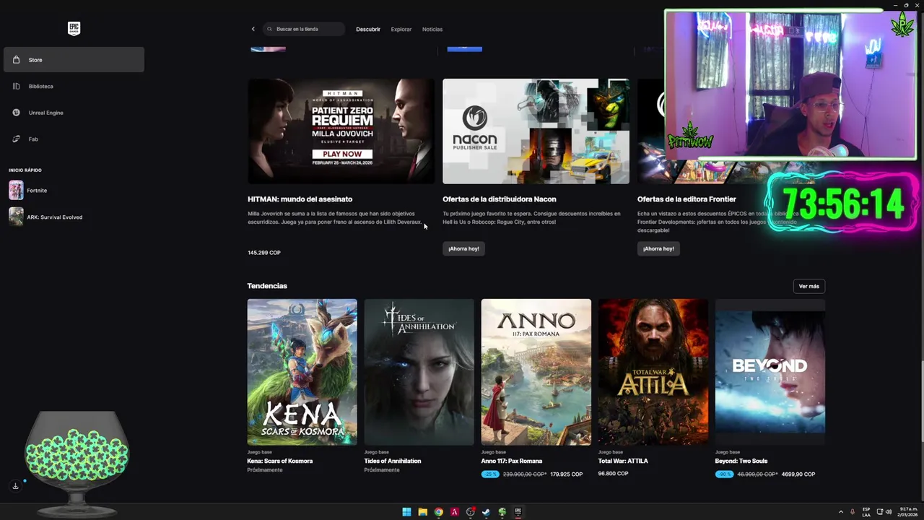Screen dimensions: 924x520
Task: Click the 4699,90 COP Beyond price
Action: pyautogui.click(x=798, y=474)
